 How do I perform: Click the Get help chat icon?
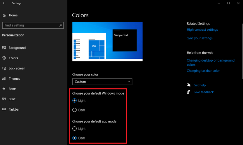coord(189,85)
